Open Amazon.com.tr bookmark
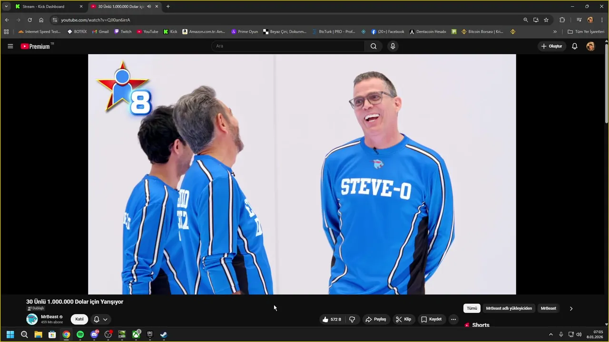The image size is (609, 342). tap(204, 32)
